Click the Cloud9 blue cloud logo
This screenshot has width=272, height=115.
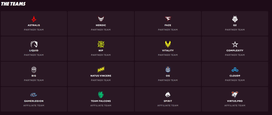(x=235, y=70)
